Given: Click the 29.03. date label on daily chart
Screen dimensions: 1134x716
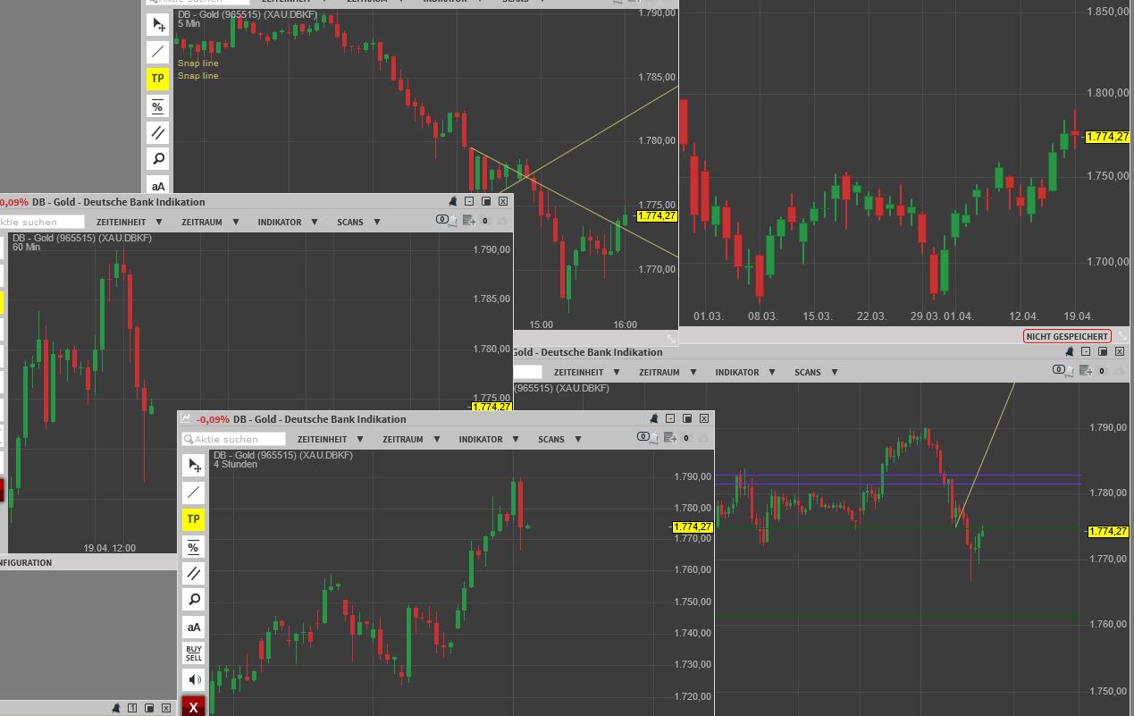Looking at the screenshot, I should 926,316.
